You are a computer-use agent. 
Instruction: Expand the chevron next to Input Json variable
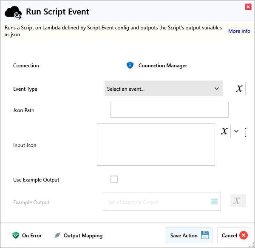tap(237, 131)
